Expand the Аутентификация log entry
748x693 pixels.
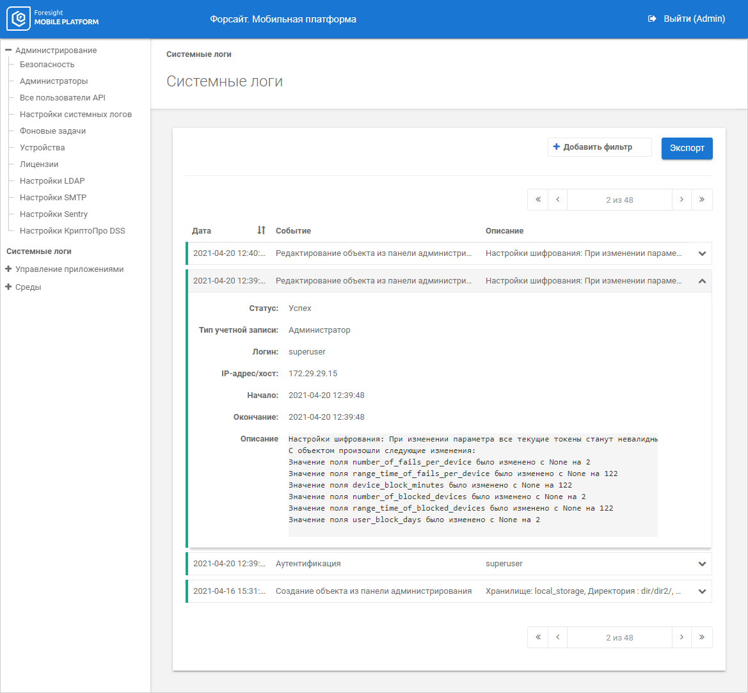(x=702, y=564)
